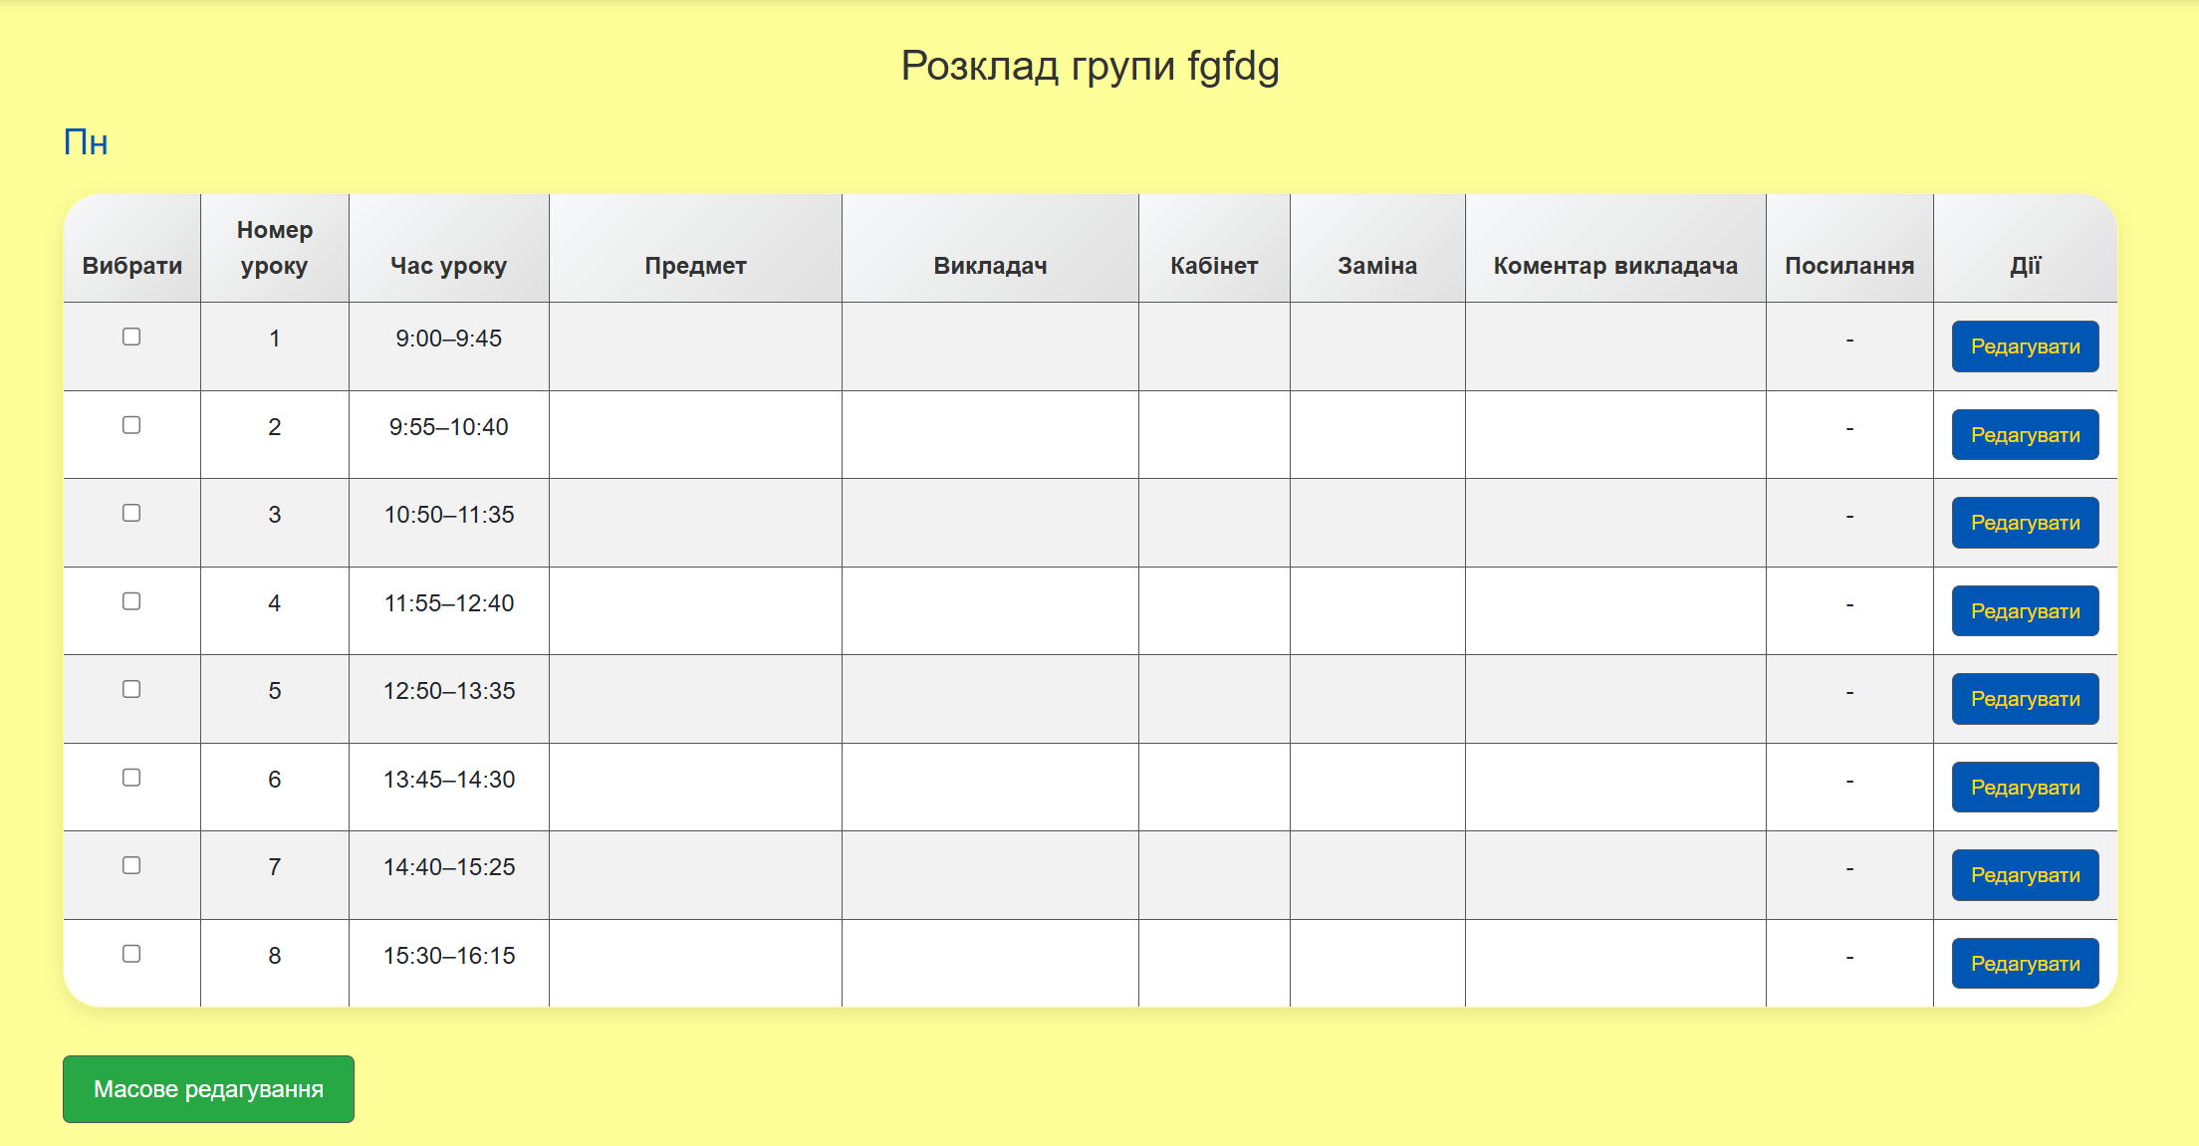Open editing for the 11:55–12:40 lesson

pos(2025,611)
